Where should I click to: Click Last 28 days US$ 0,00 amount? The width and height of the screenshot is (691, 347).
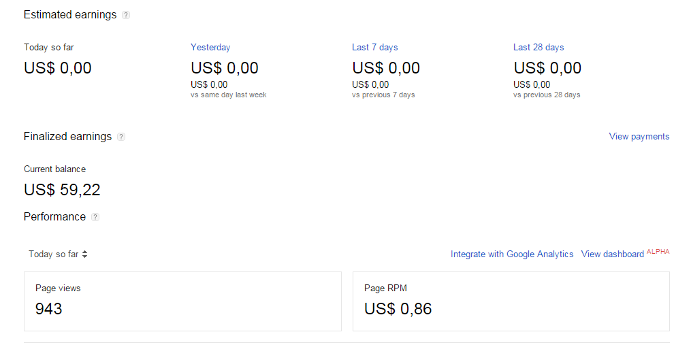point(547,68)
